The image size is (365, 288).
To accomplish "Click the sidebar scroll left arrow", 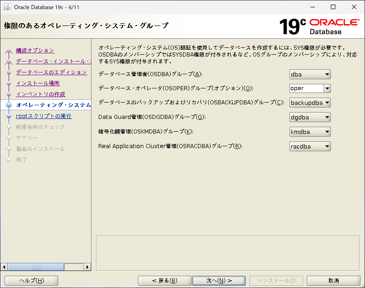I will point(4,267).
